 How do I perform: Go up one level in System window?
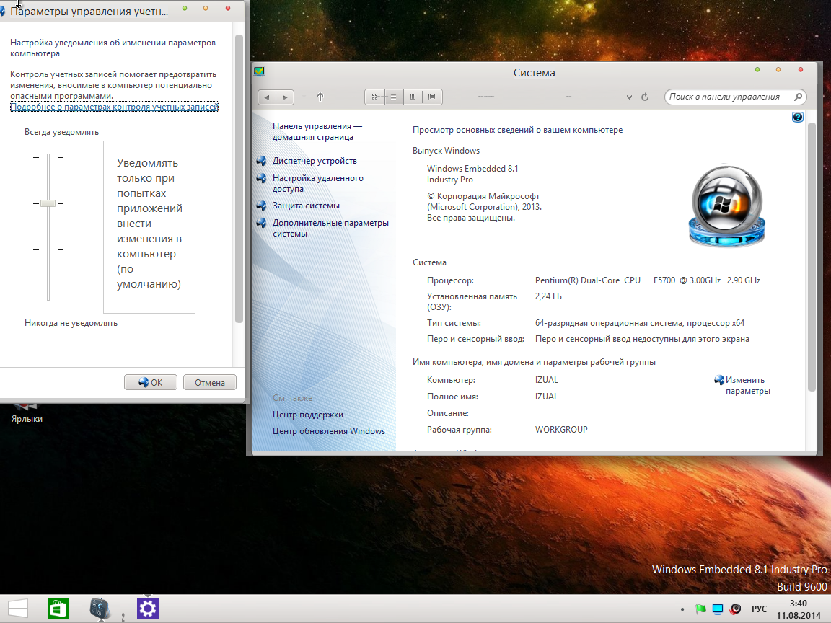coord(320,97)
